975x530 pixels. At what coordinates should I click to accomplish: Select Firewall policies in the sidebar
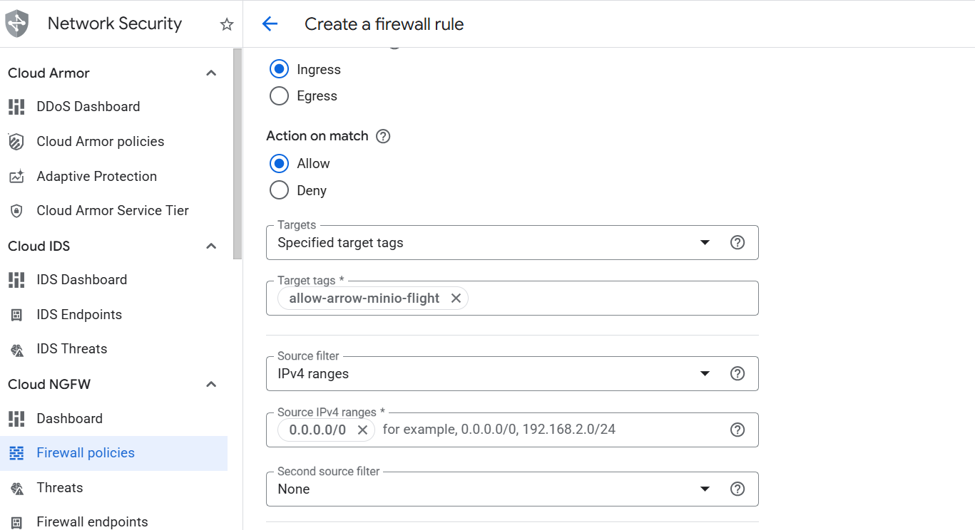[85, 452]
